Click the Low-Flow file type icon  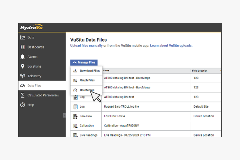point(75,116)
